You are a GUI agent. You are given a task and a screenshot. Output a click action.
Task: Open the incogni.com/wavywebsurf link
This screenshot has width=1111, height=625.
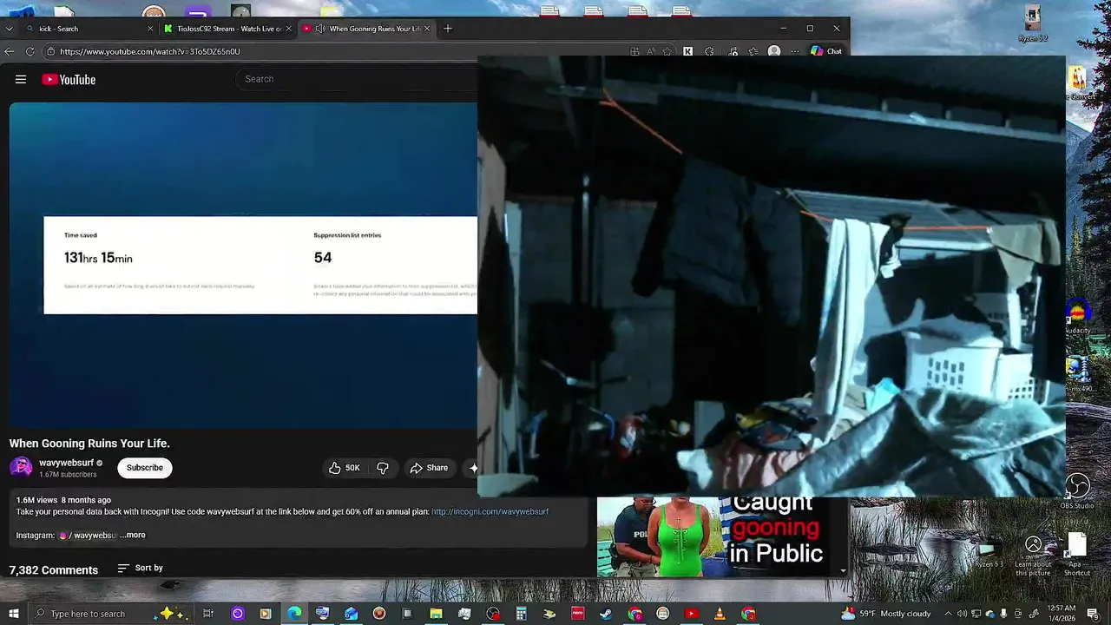(490, 512)
